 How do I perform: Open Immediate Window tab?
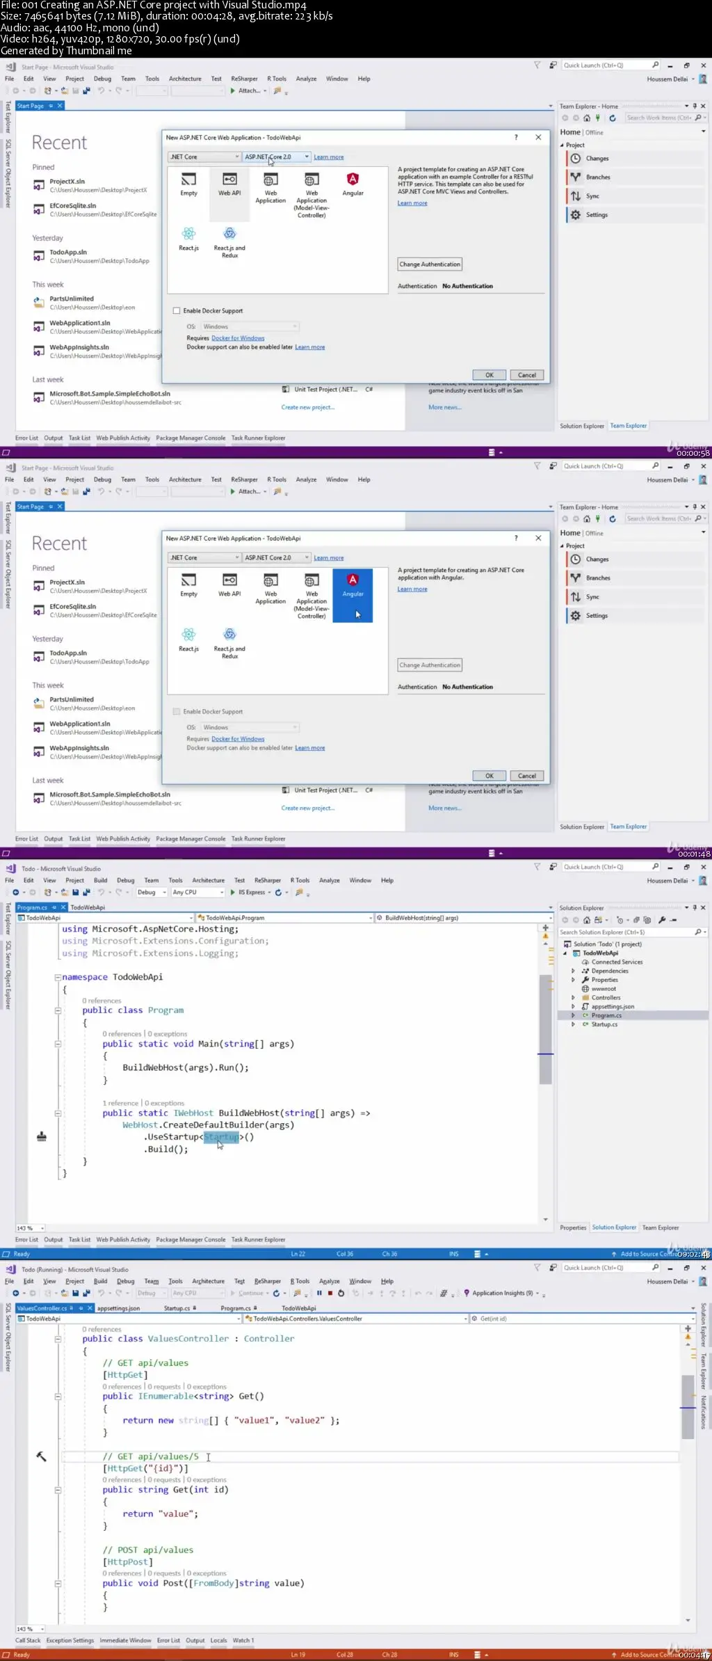pos(125,1640)
